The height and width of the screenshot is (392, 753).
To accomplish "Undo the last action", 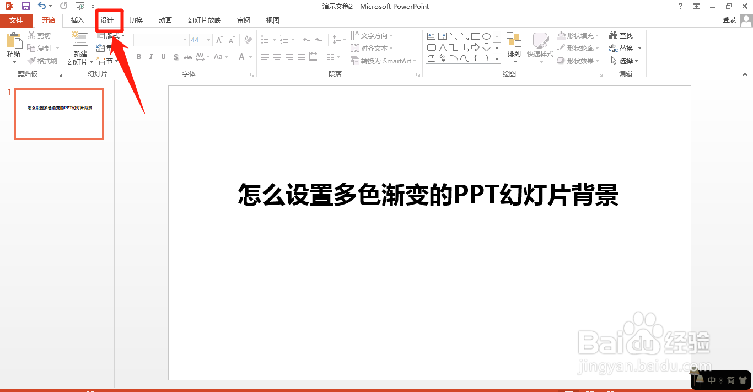I will coord(42,6).
